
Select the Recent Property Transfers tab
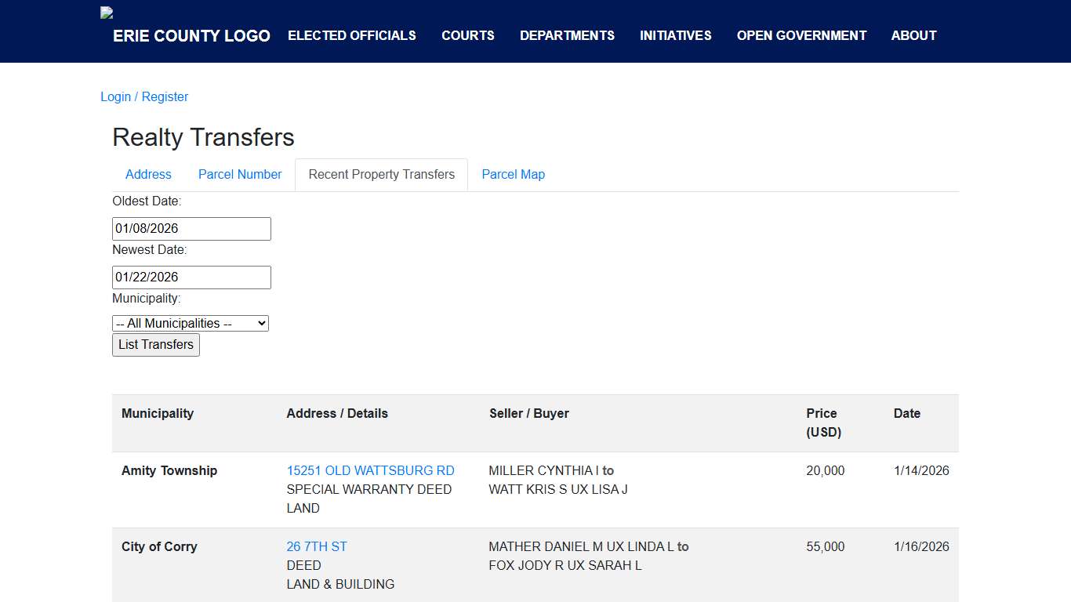tap(381, 175)
